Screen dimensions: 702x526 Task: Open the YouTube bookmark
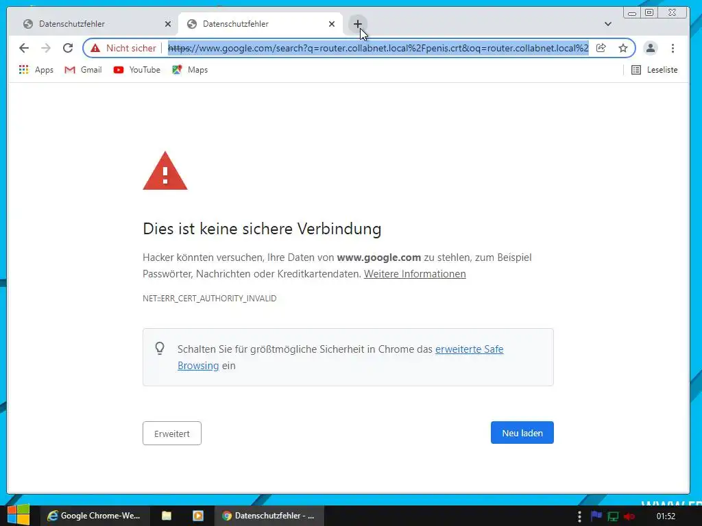point(137,70)
